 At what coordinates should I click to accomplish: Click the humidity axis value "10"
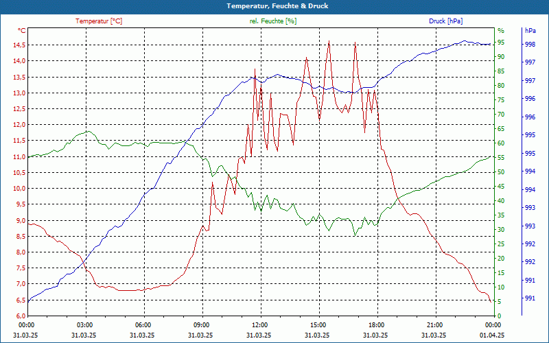501,287
